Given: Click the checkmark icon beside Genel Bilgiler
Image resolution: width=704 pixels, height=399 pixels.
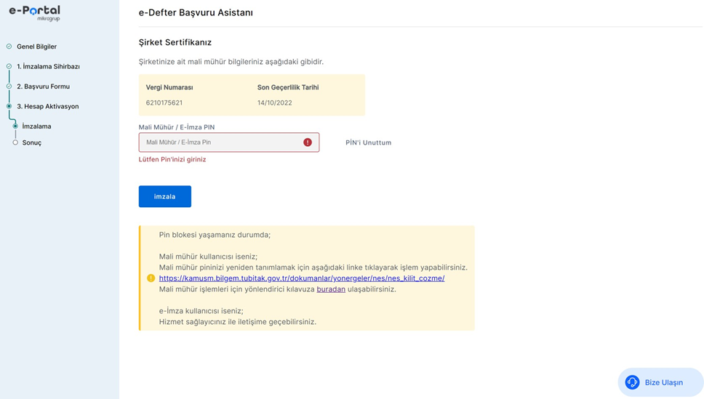Looking at the screenshot, I should pyautogui.click(x=9, y=47).
